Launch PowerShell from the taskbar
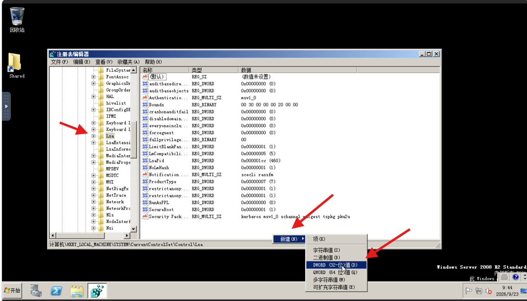This screenshot has height=301, width=527. pyautogui.click(x=57, y=291)
